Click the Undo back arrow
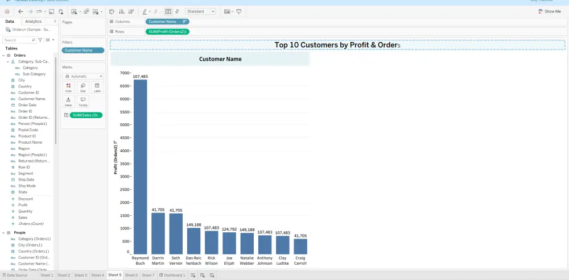 pyautogui.click(x=20, y=11)
